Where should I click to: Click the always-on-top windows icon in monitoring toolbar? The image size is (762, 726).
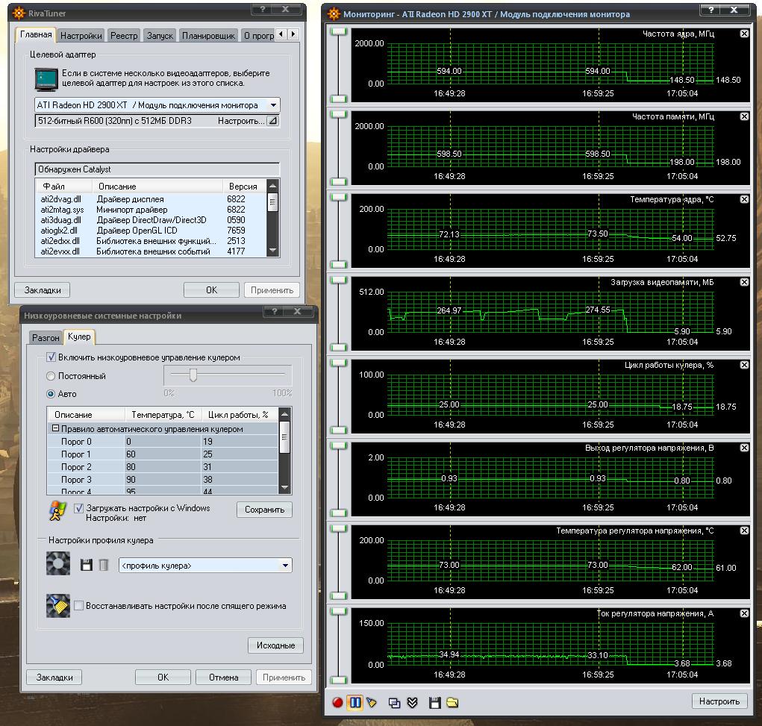point(394,703)
